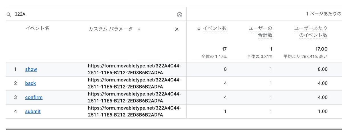Viewport: 342px width, 130px height.
Task: Select the URL in the show row
Action: click(x=135, y=69)
